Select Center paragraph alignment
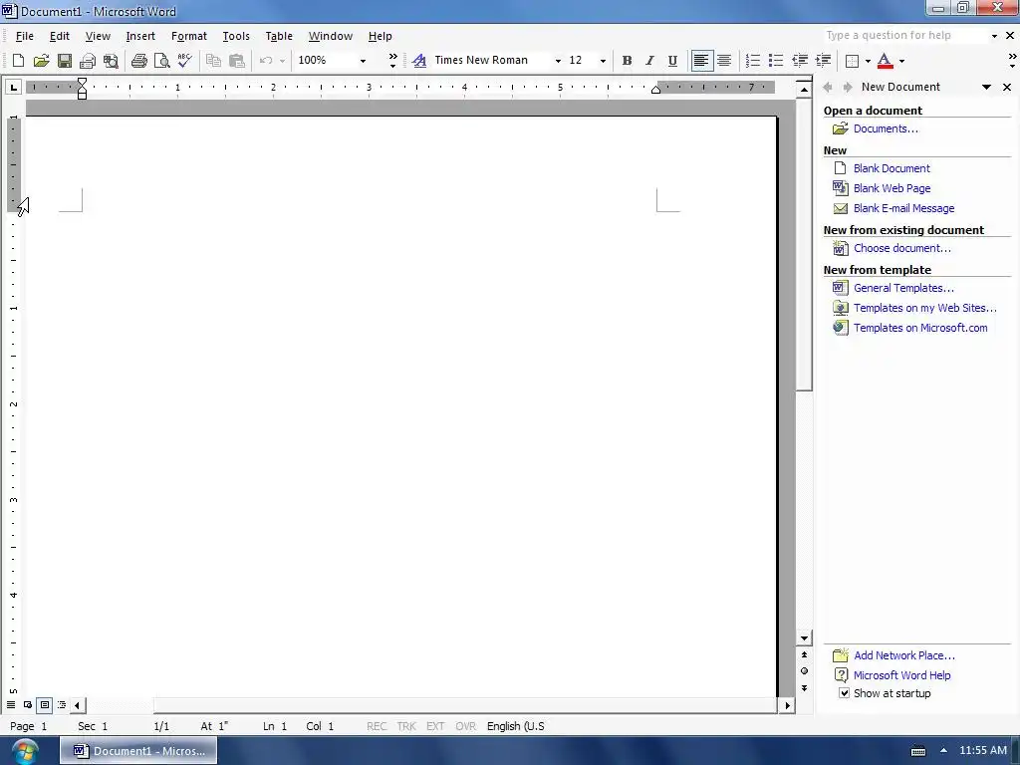1020x765 pixels. click(724, 61)
